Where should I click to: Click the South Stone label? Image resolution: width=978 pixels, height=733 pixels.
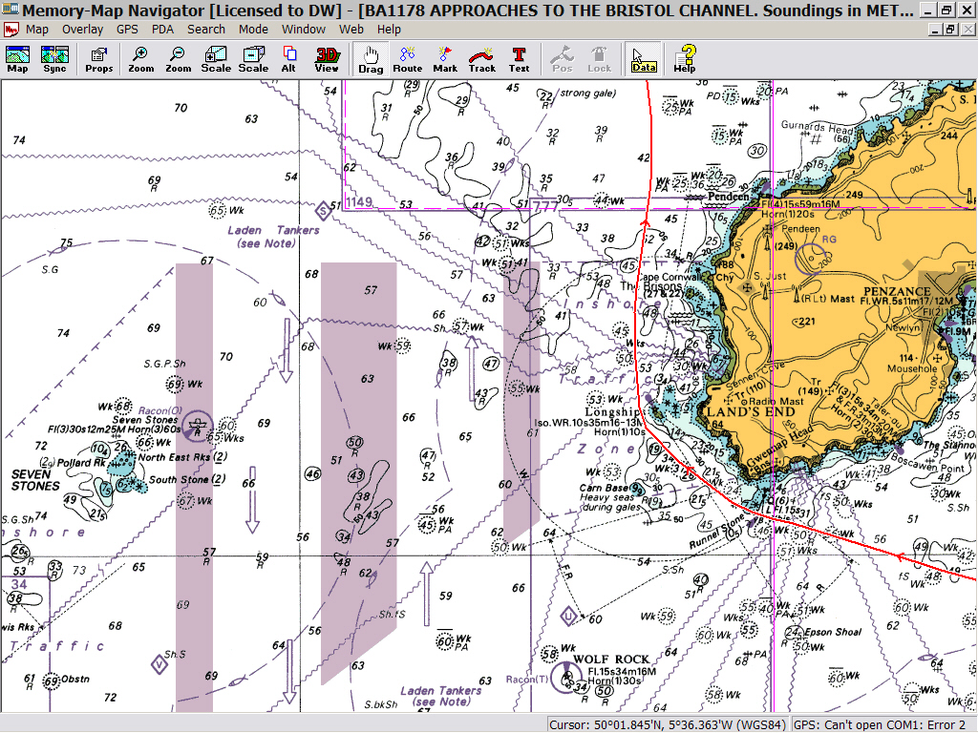186,479
